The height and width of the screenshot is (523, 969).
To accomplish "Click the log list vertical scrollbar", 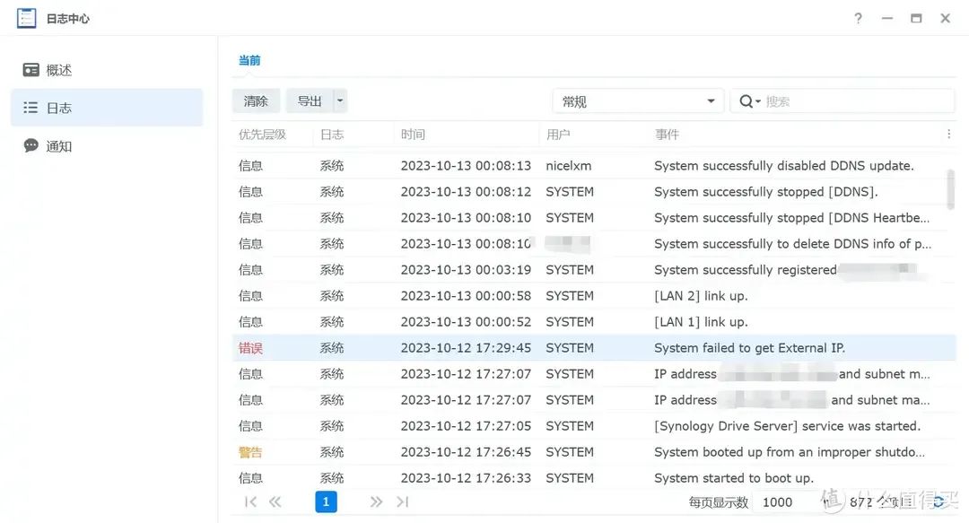I will (950, 188).
